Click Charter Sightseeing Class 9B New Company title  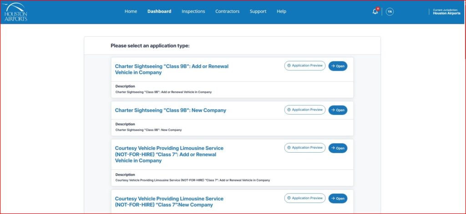coord(170,110)
